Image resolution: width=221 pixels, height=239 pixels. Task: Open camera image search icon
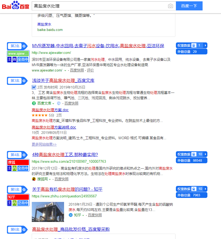point(170,6)
